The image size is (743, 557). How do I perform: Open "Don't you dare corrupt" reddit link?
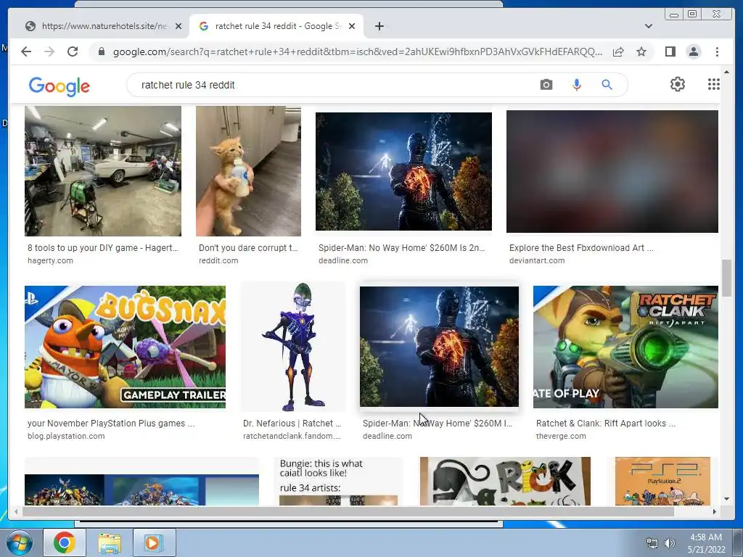(x=248, y=248)
